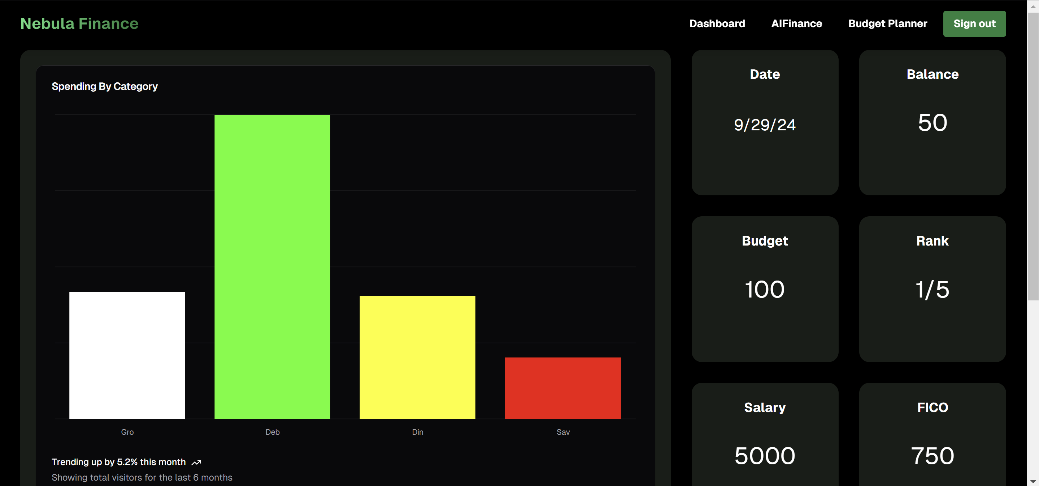The width and height of the screenshot is (1039, 486).
Task: Click the trending up arrow icon
Action: tap(196, 463)
